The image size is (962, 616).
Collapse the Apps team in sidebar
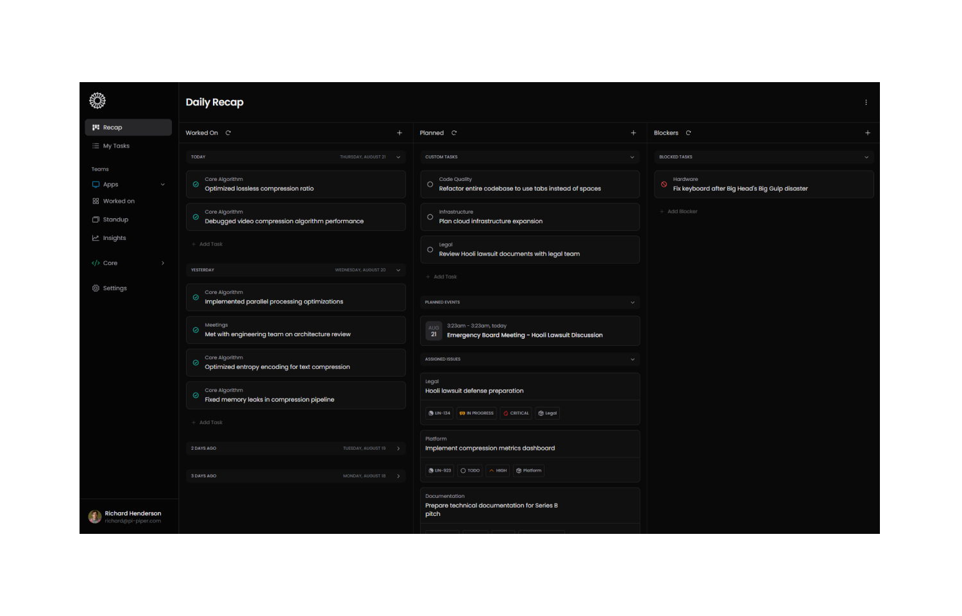[x=162, y=184]
